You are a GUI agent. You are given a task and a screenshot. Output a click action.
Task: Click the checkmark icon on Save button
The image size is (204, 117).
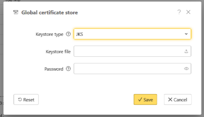tap(140, 100)
